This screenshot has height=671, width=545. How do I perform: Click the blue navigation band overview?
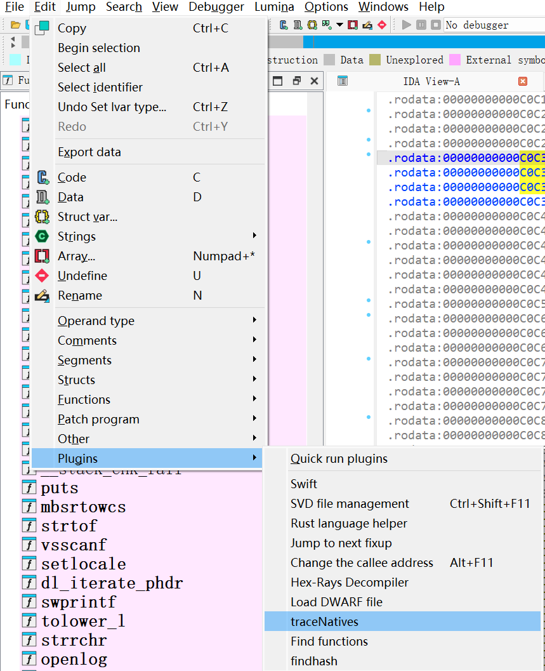[x=424, y=41]
